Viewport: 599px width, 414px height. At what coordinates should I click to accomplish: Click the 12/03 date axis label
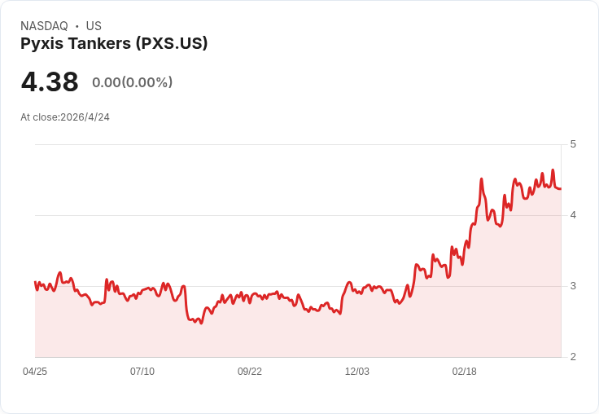pos(356,371)
